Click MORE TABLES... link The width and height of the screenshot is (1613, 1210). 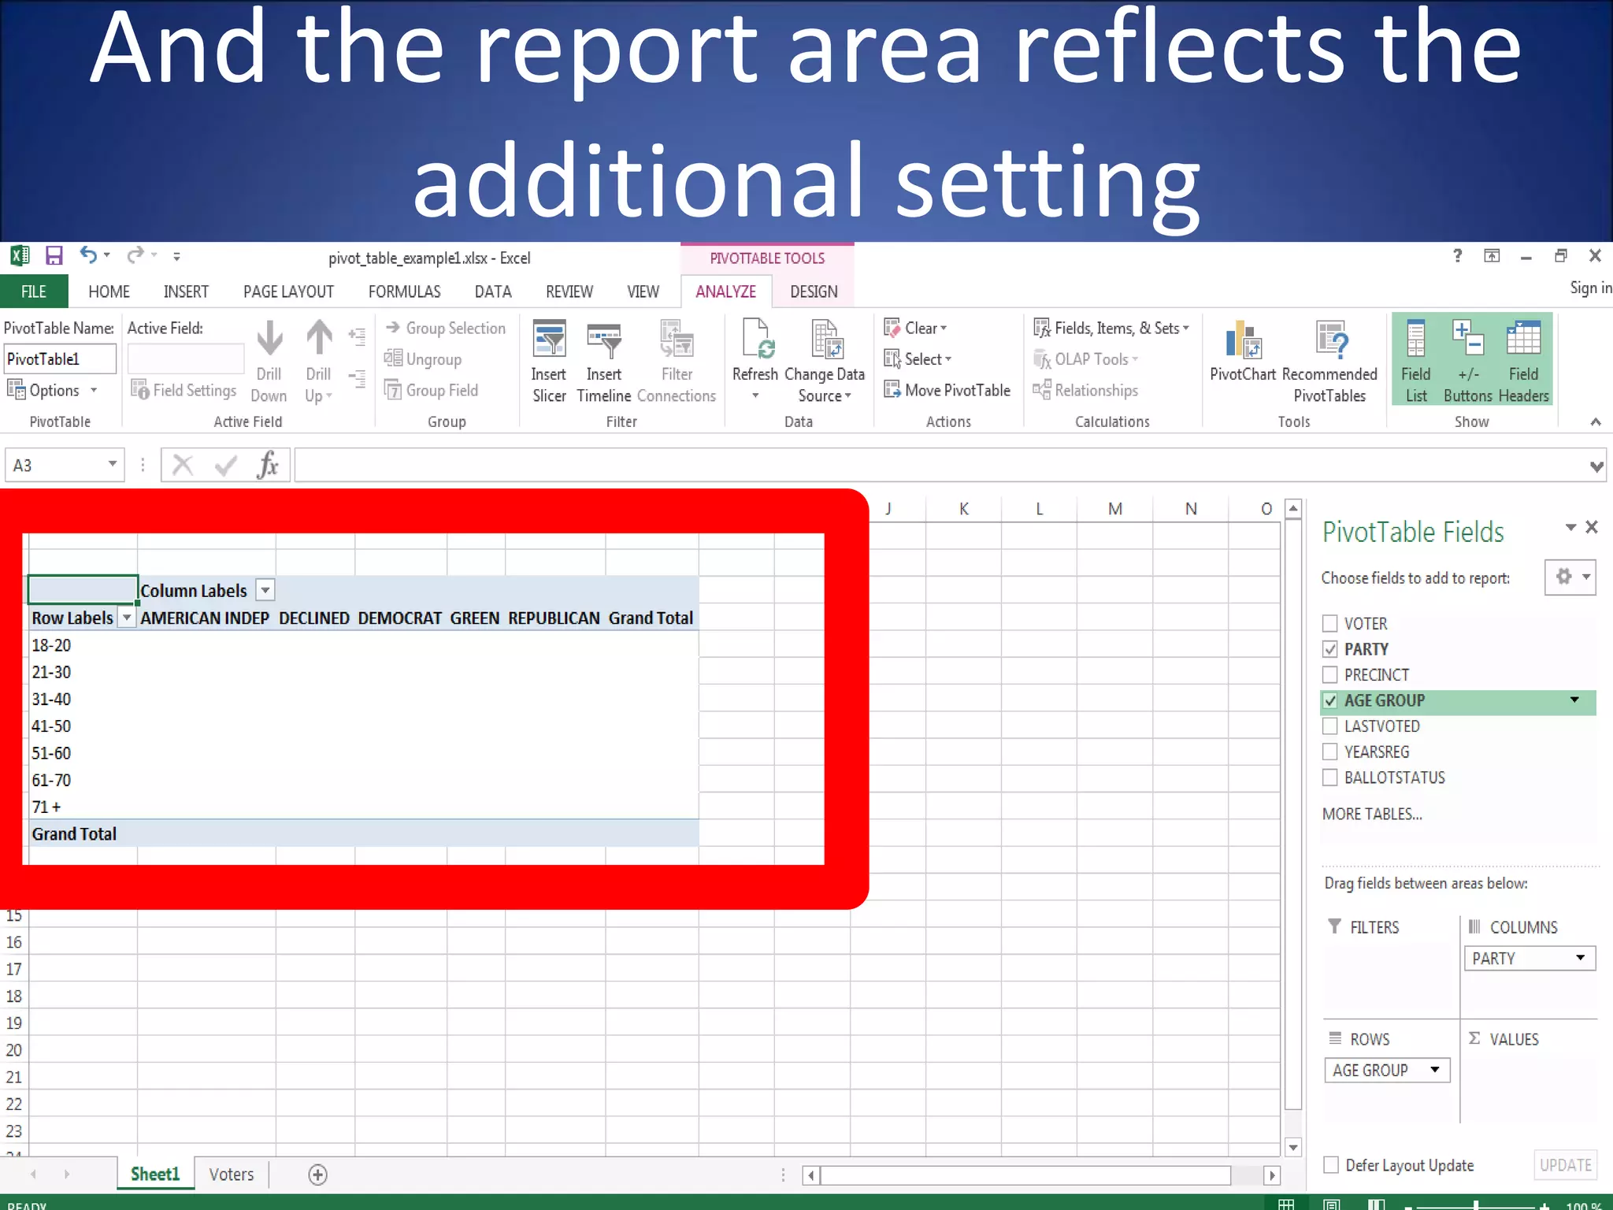1372,814
